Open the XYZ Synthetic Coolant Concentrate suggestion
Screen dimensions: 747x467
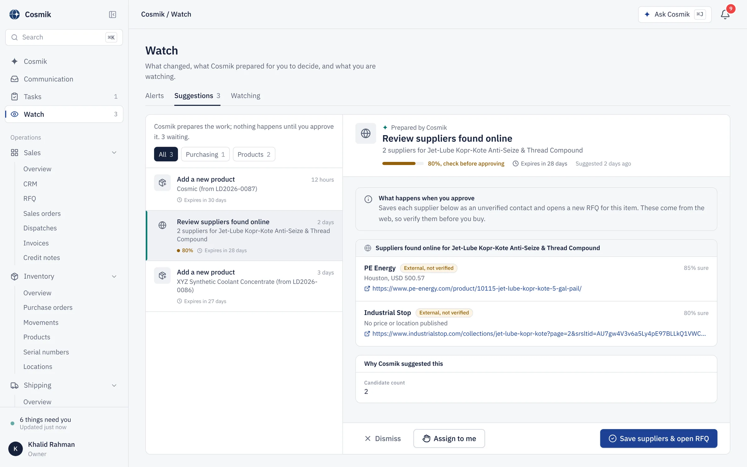244,286
